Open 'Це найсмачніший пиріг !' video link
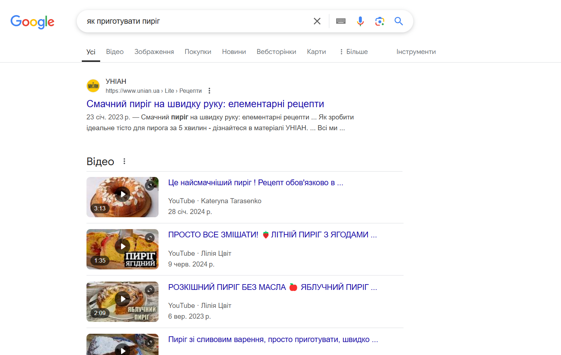Image resolution: width=561 pixels, height=355 pixels. coord(256,183)
